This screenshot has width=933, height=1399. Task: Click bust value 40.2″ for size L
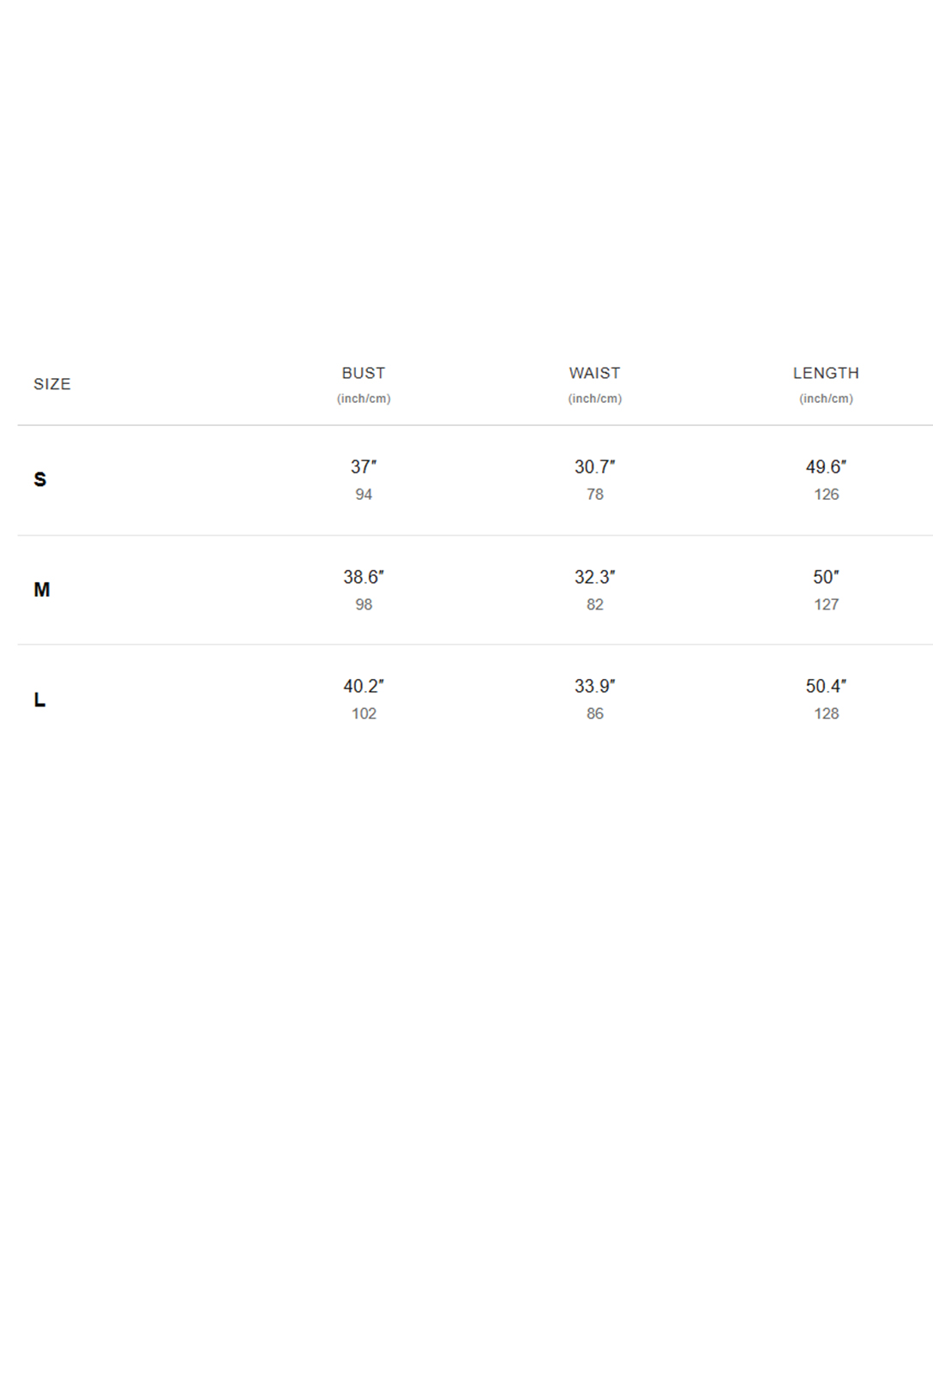tap(364, 686)
